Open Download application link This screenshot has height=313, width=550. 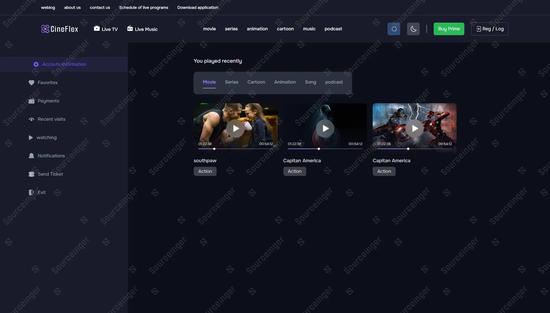[x=198, y=7]
